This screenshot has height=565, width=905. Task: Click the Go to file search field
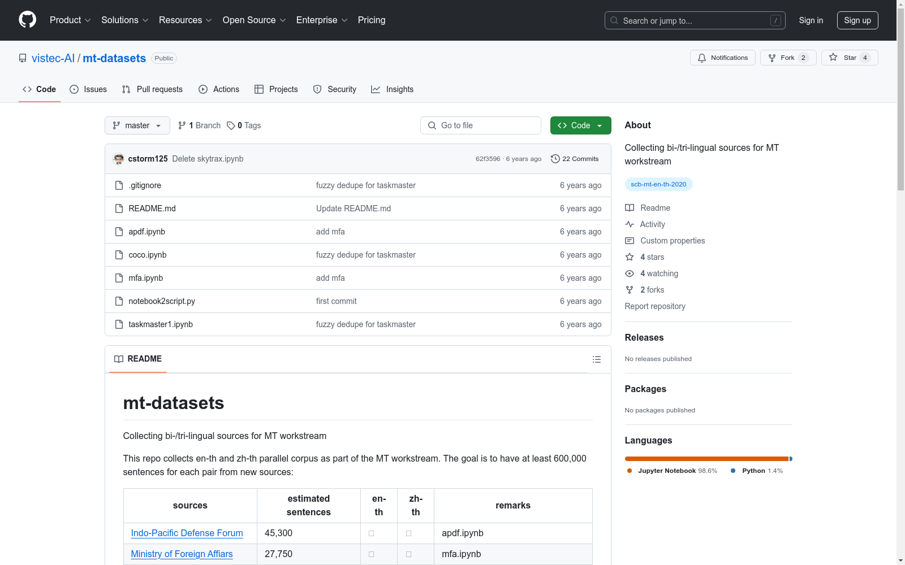[481, 125]
